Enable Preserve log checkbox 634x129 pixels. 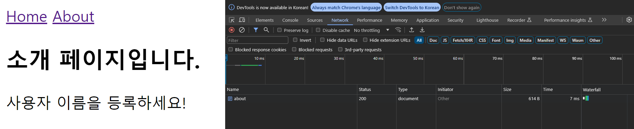pos(279,30)
